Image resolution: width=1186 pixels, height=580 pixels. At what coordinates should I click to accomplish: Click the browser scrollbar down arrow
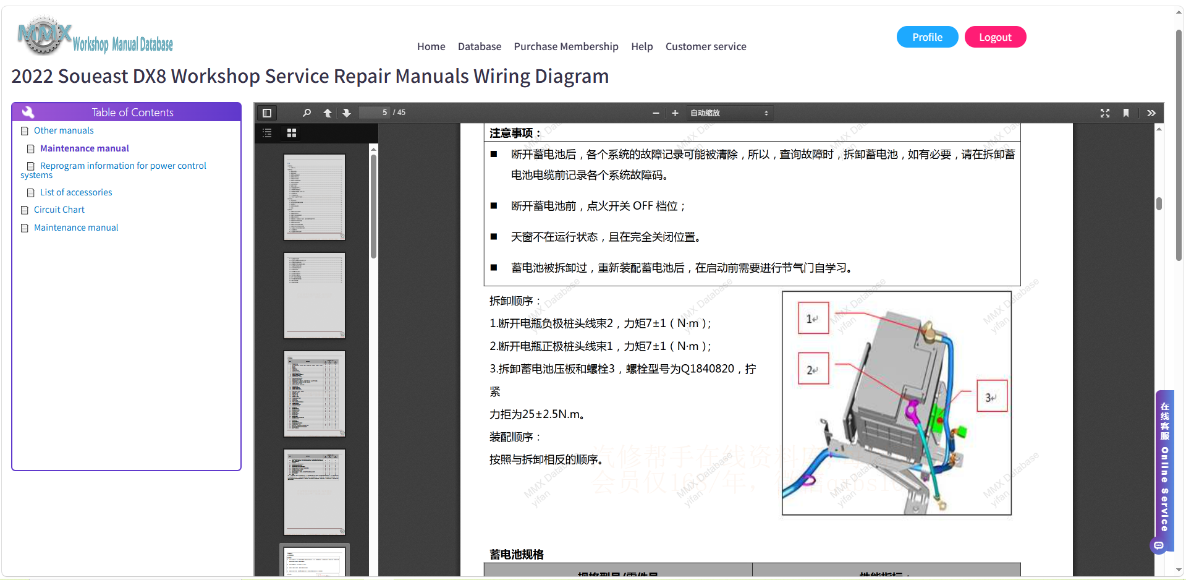(x=1179, y=569)
